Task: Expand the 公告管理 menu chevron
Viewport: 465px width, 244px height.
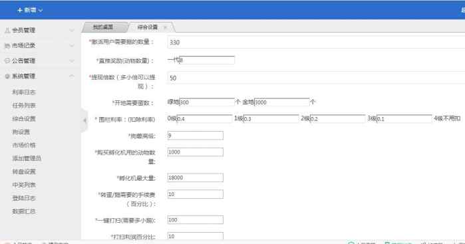Action: [x=72, y=61]
